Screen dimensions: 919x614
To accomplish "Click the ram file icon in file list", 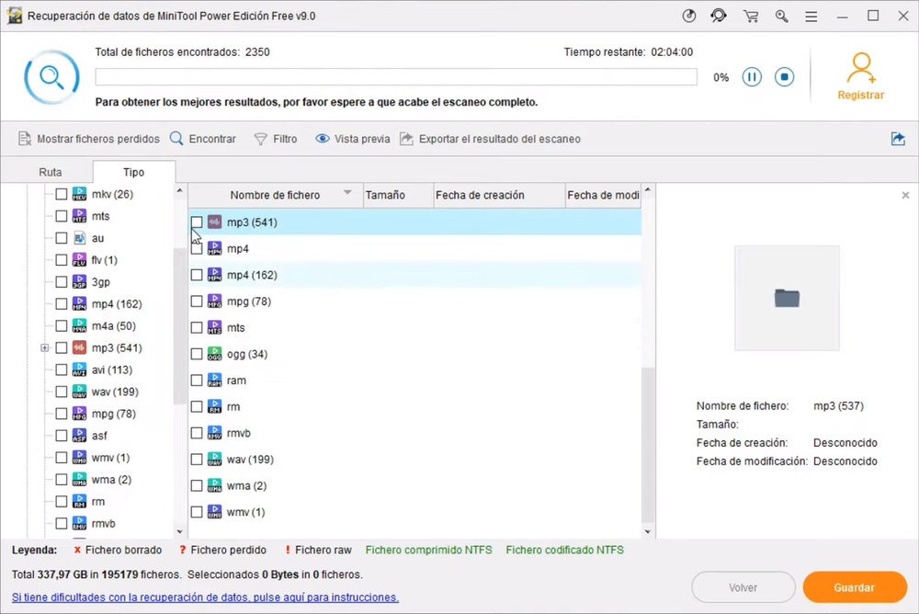I will click(x=214, y=381).
